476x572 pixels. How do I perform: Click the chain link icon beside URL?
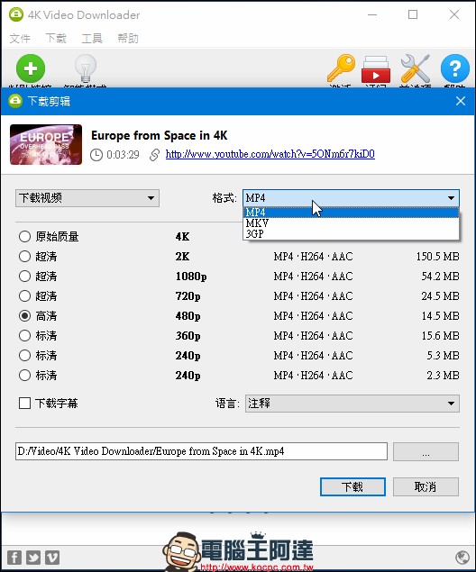coord(154,155)
